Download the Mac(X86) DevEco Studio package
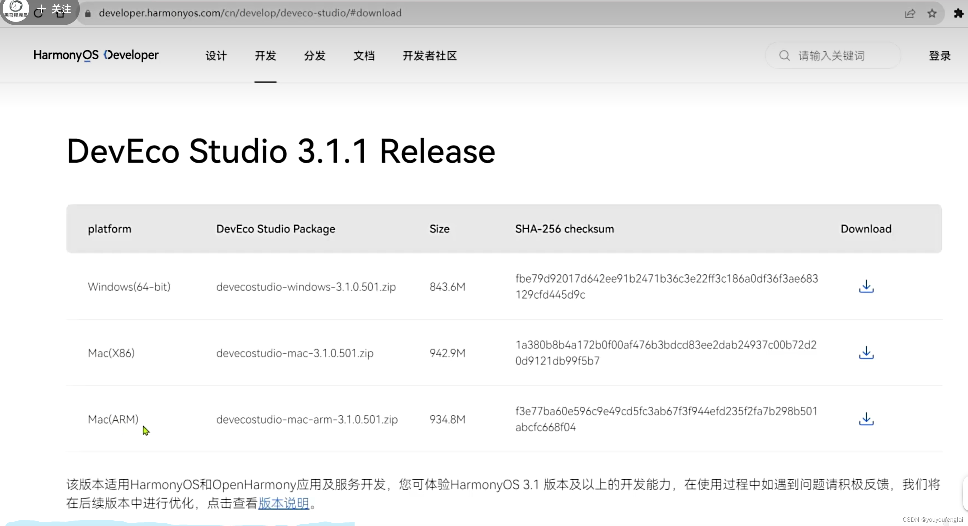This screenshot has width=968, height=526. pyautogui.click(x=866, y=352)
